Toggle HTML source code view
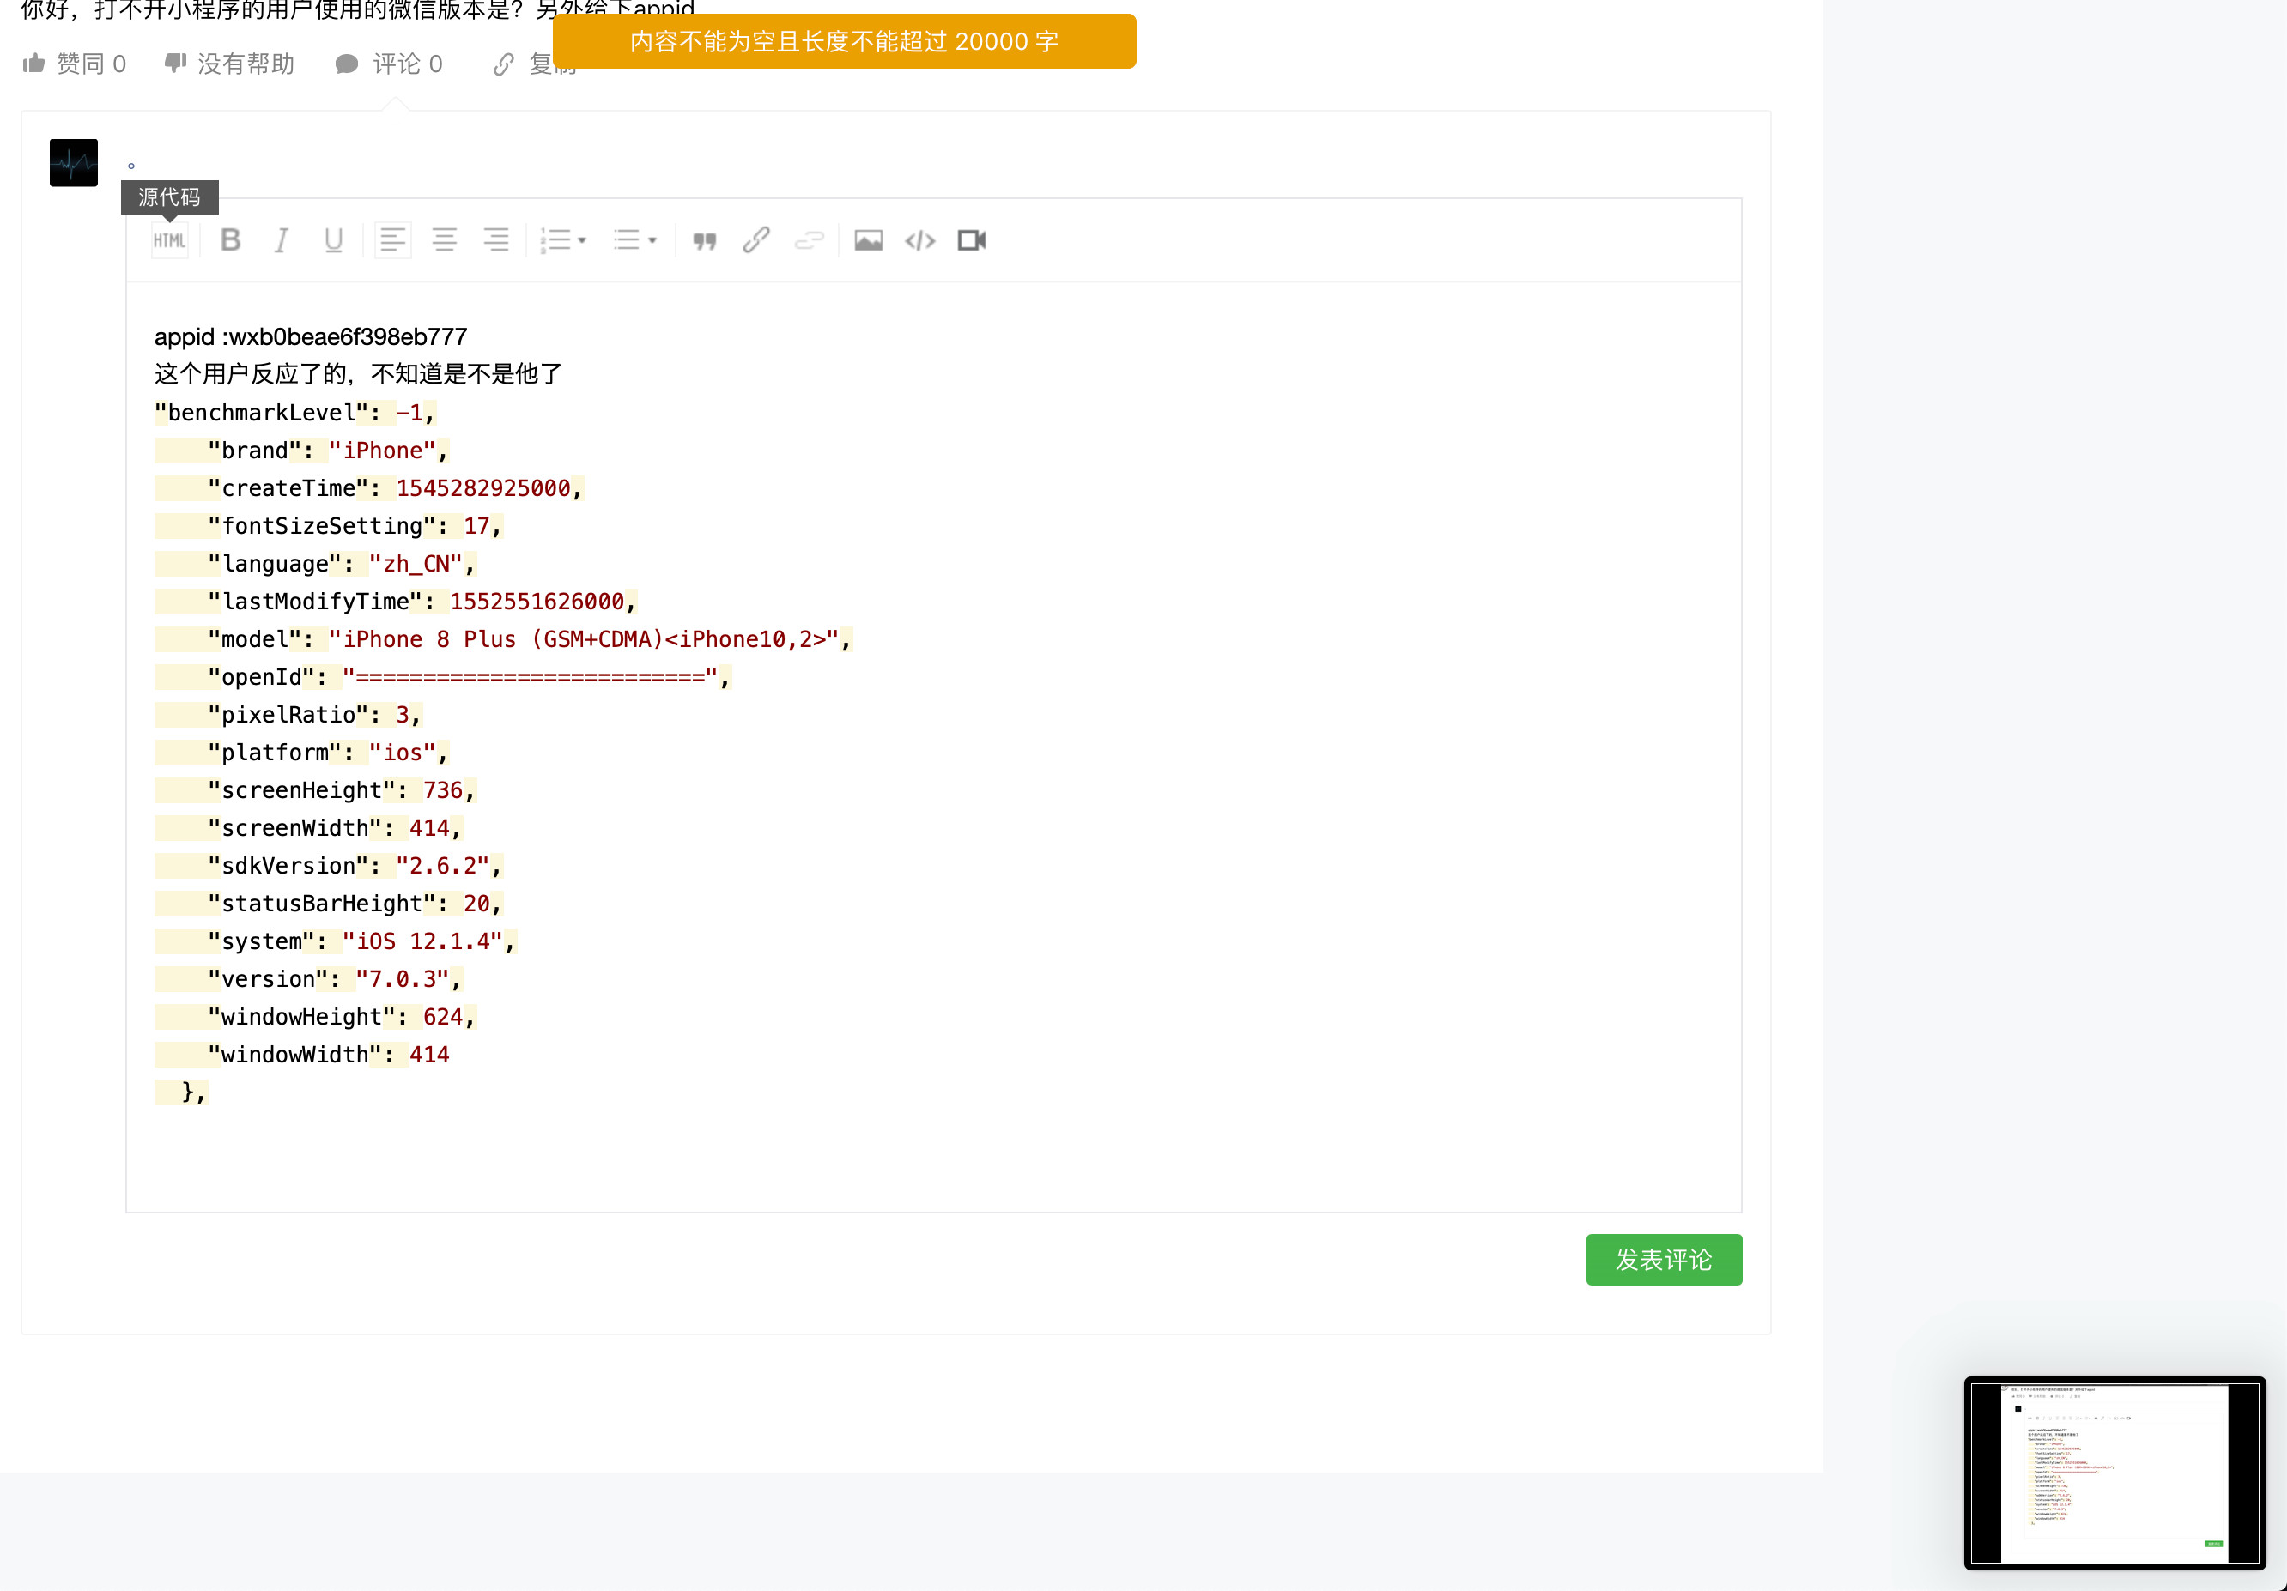The image size is (2287, 1591). tap(169, 240)
